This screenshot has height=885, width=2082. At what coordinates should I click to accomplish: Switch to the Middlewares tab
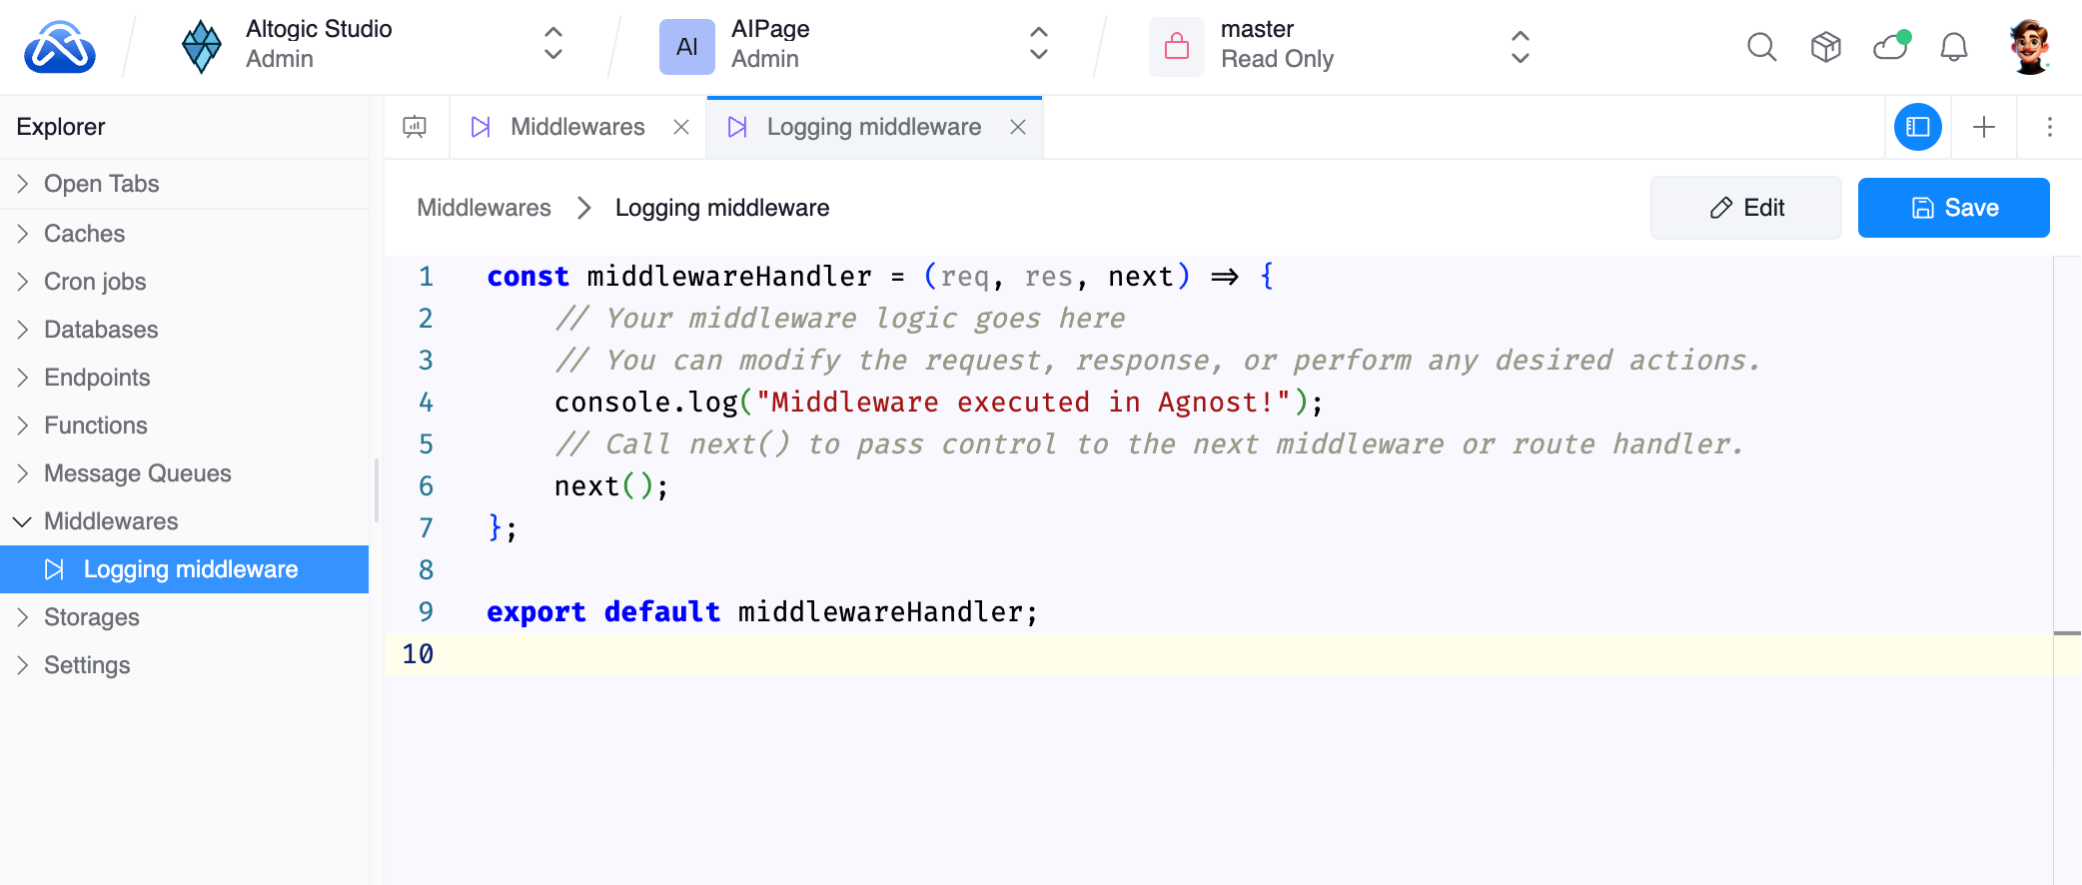tap(576, 127)
